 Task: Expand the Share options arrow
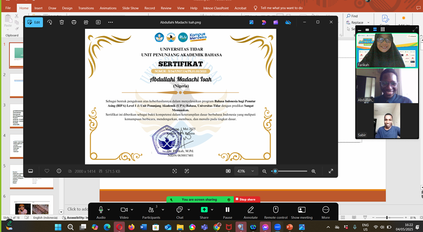coord(212,209)
